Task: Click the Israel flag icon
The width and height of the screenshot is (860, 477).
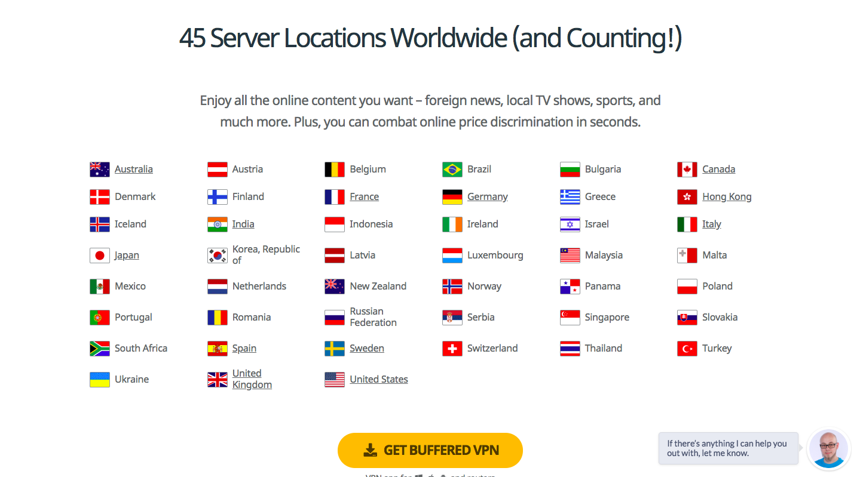Action: pos(570,224)
